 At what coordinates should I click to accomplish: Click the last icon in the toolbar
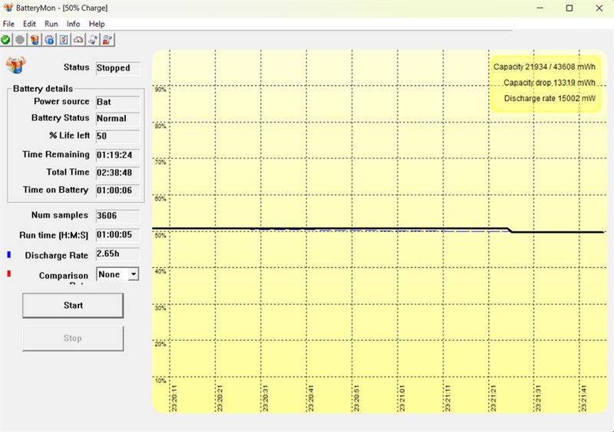point(107,39)
